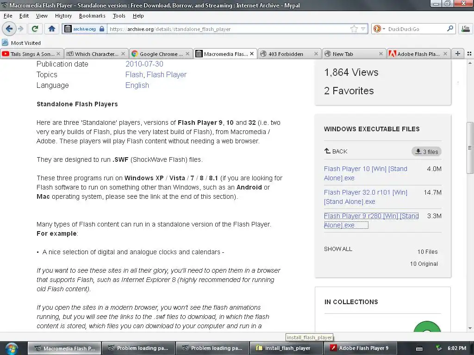Click the 6:02 PM system clock
The height and width of the screenshot is (355, 474).
point(456,348)
